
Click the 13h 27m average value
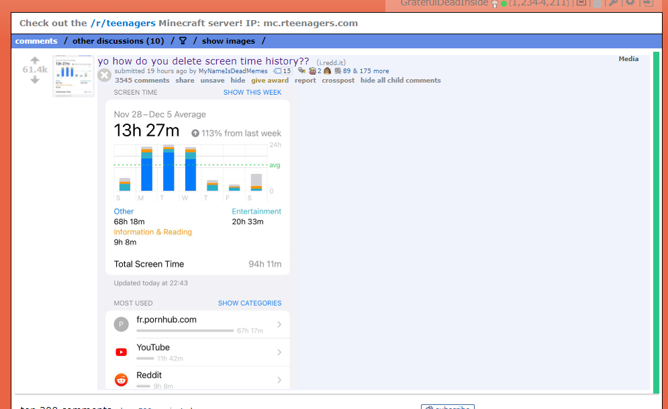(146, 130)
